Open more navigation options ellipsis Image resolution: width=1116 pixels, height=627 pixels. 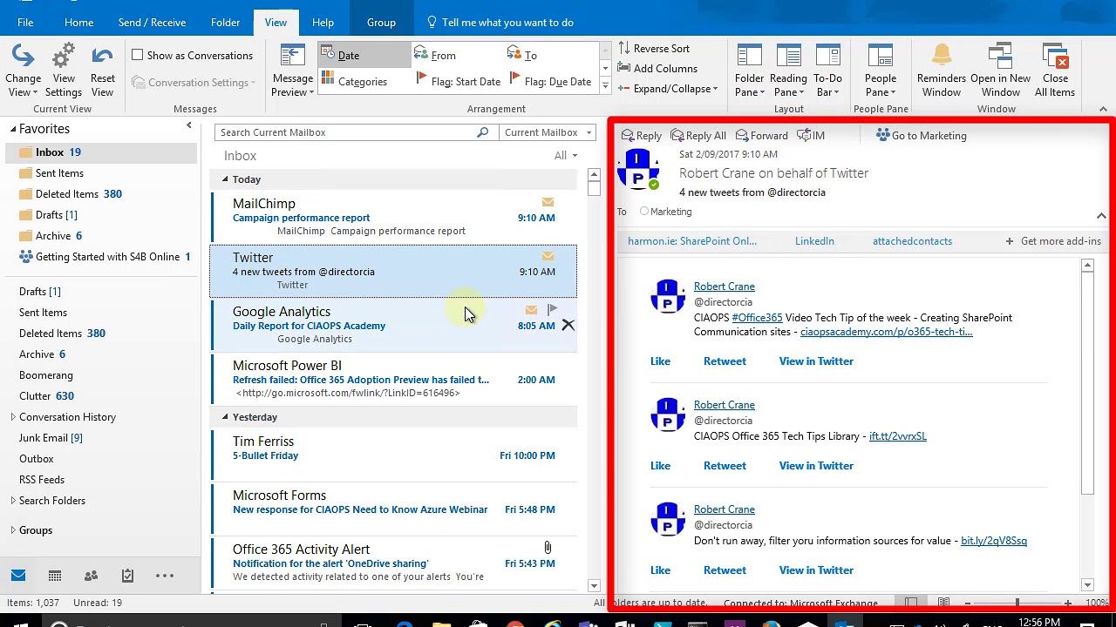click(x=165, y=576)
